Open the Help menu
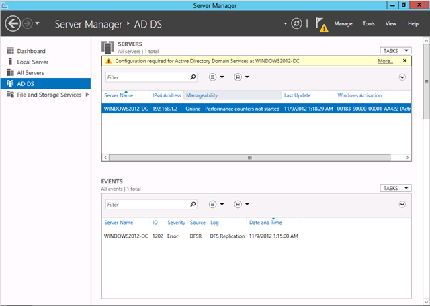The width and height of the screenshot is (430, 306). point(413,24)
